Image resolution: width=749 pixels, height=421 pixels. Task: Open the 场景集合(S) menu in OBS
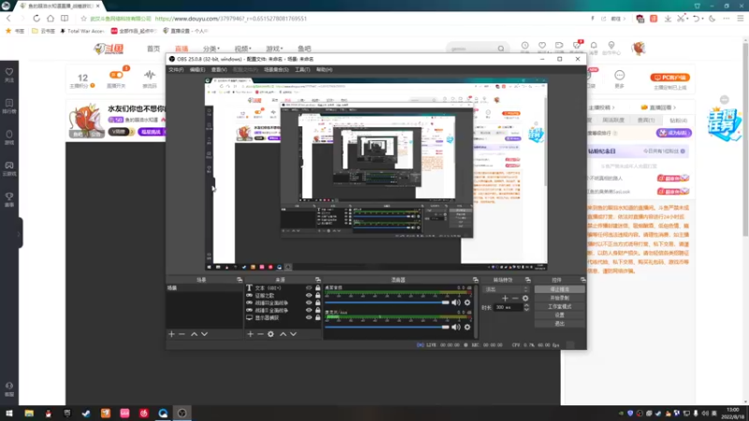tap(276, 69)
